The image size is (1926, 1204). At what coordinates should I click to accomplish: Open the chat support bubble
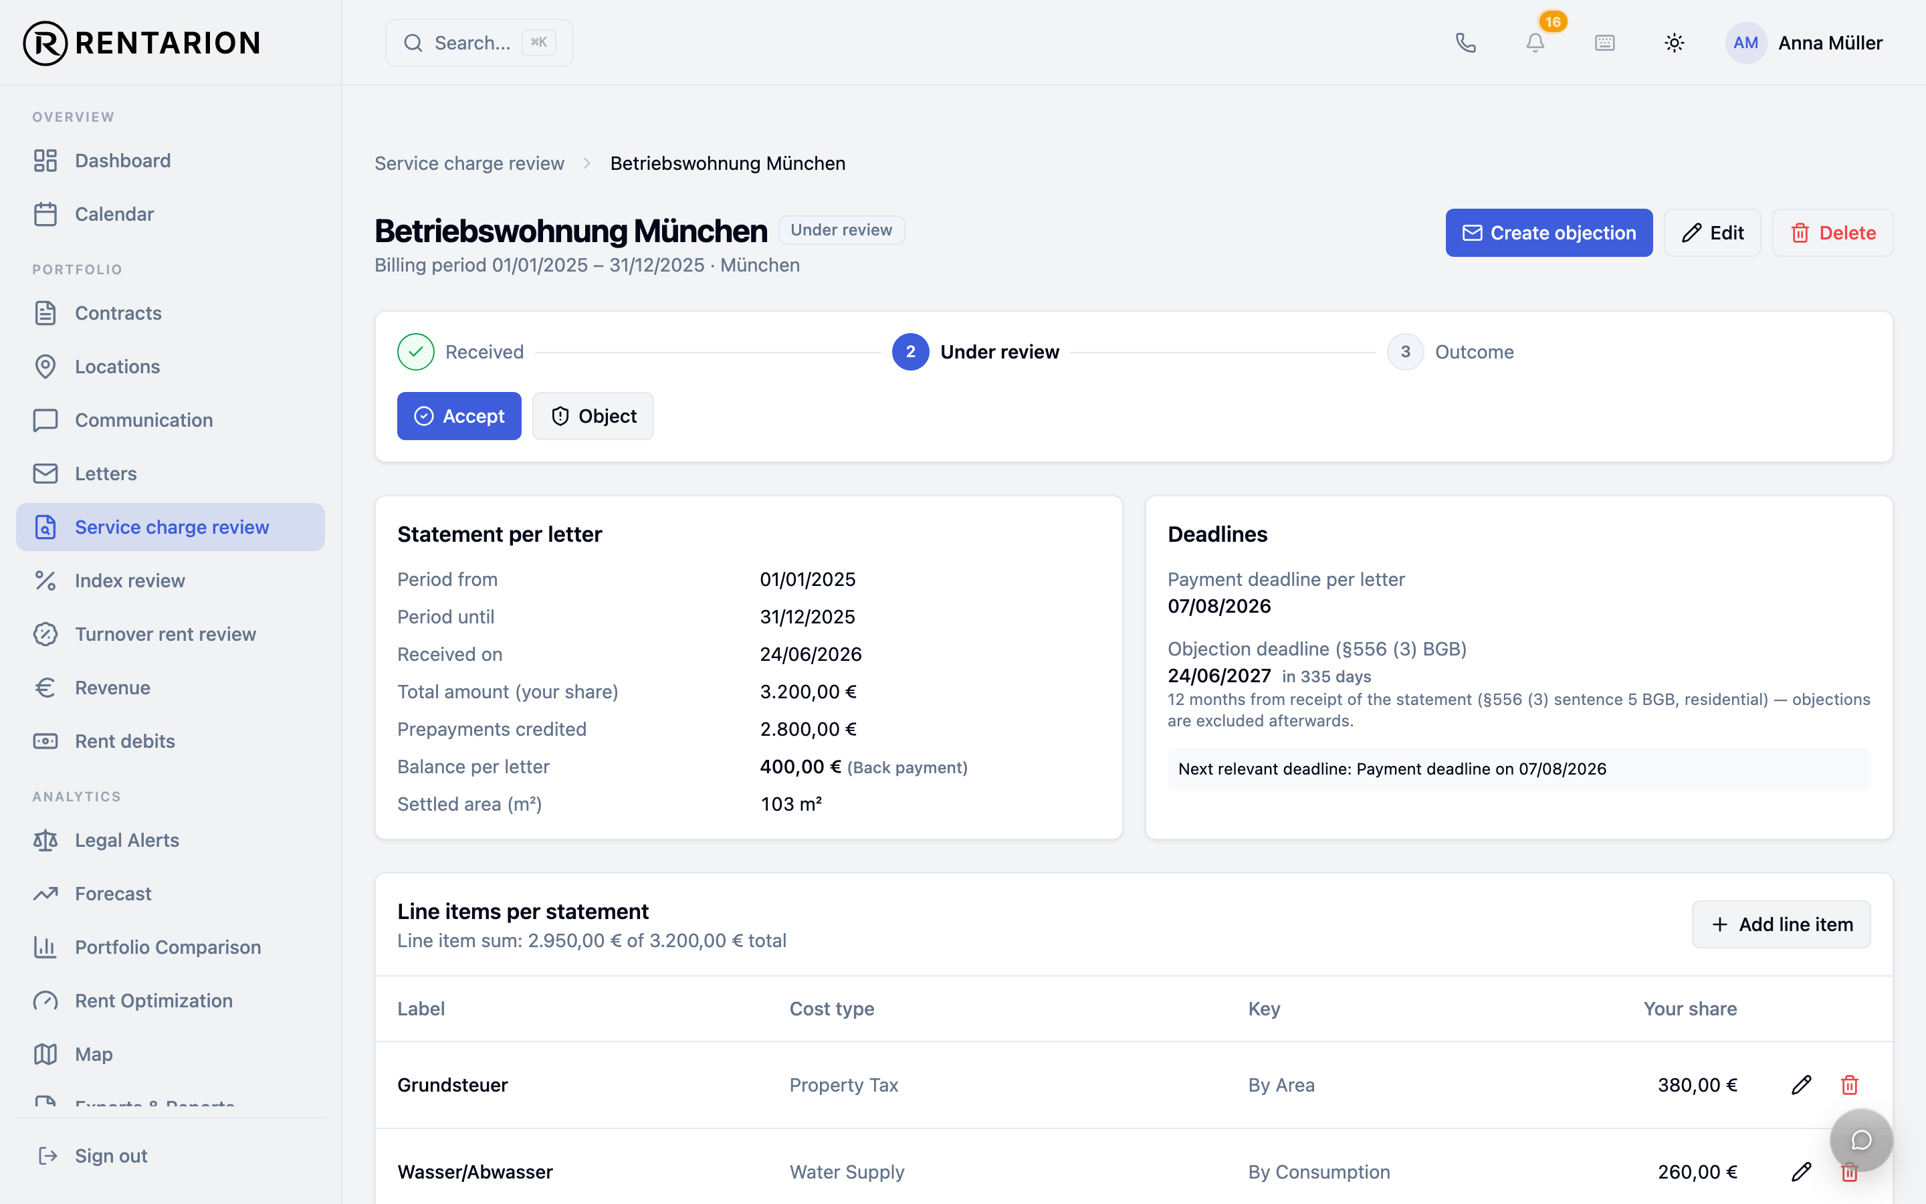(x=1860, y=1140)
